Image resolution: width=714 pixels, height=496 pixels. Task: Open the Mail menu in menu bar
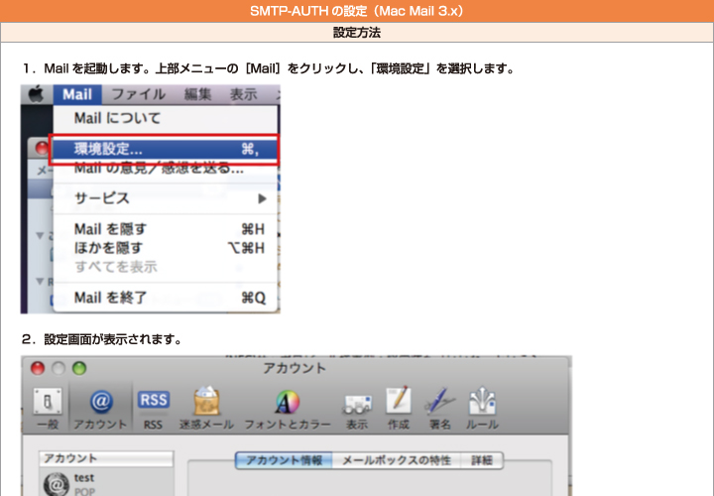pyautogui.click(x=77, y=94)
